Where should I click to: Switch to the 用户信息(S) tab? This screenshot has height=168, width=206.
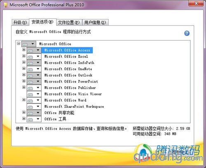(95, 22)
